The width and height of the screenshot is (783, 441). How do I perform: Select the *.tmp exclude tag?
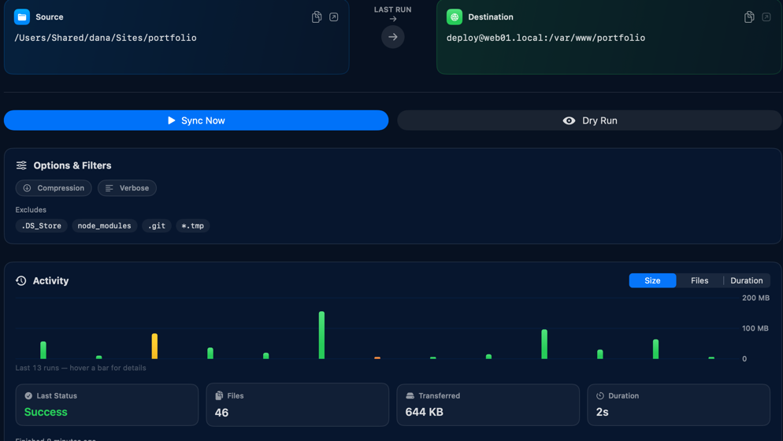(x=193, y=226)
